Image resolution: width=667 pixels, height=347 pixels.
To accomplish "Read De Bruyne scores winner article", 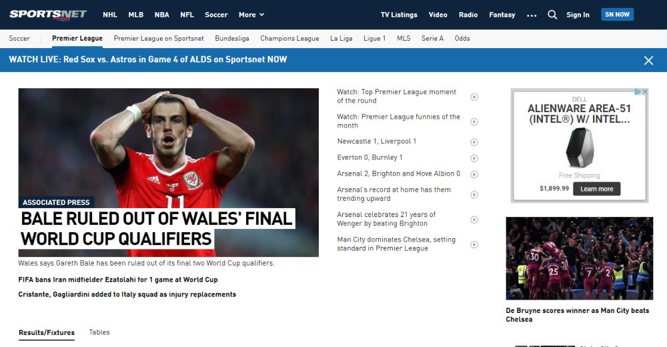I will (577, 315).
